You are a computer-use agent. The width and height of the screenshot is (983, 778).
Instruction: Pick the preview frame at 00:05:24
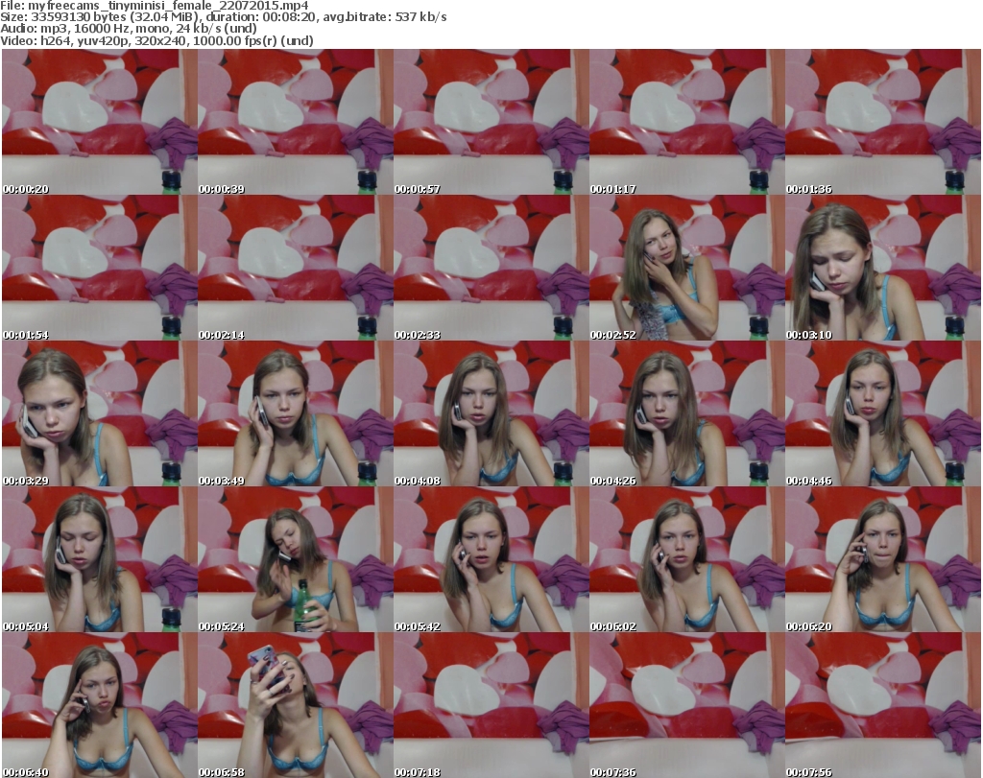pos(296,559)
